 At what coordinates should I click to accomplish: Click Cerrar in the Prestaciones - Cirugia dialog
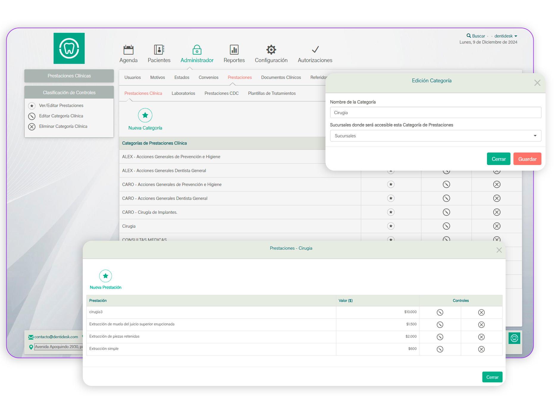click(492, 377)
